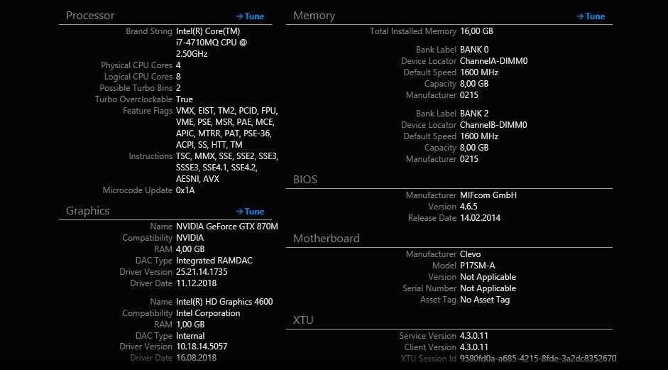Click the Internal DAC Type value
The height and width of the screenshot is (370, 668).
[190, 336]
